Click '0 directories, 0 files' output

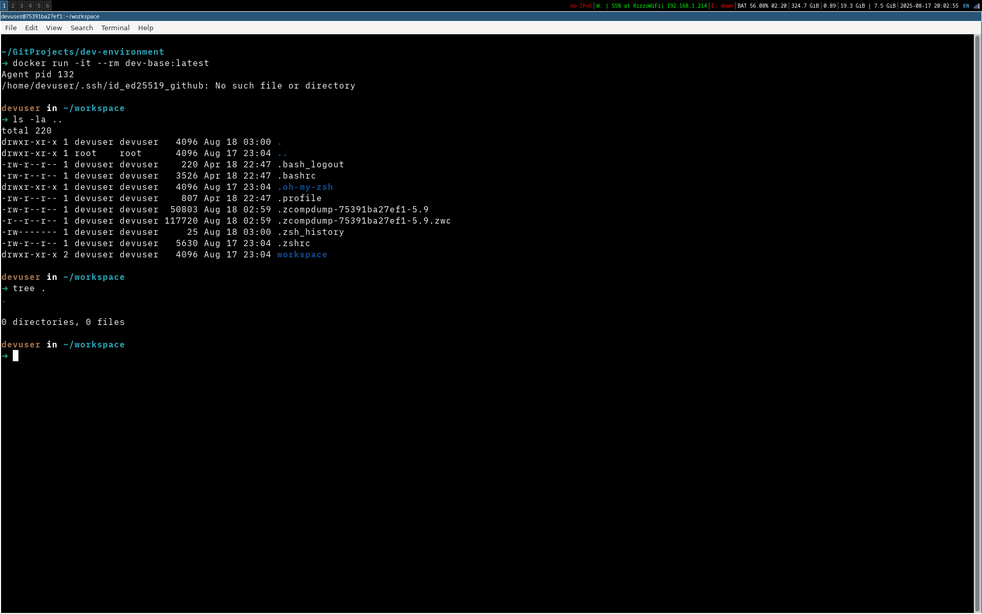[x=63, y=322]
